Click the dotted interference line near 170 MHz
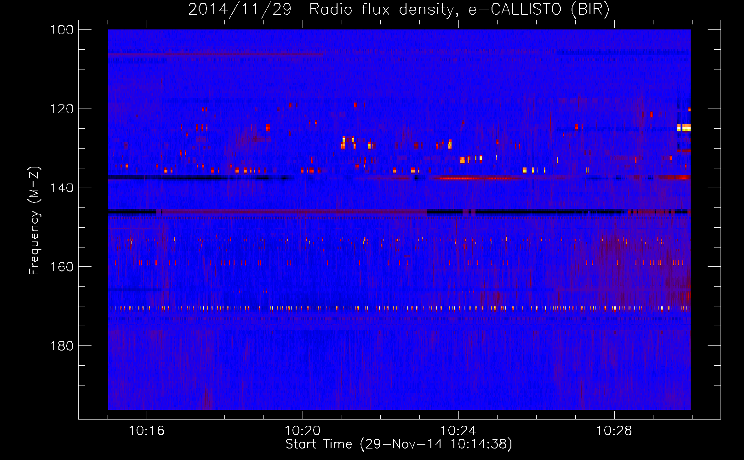744x460 pixels. (399, 308)
